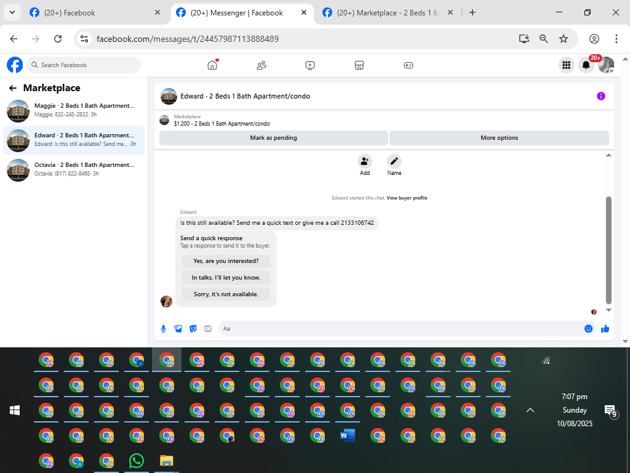Switch to the Marketplace - 2 Beds tab
The width and height of the screenshot is (630, 473).
pos(389,12)
